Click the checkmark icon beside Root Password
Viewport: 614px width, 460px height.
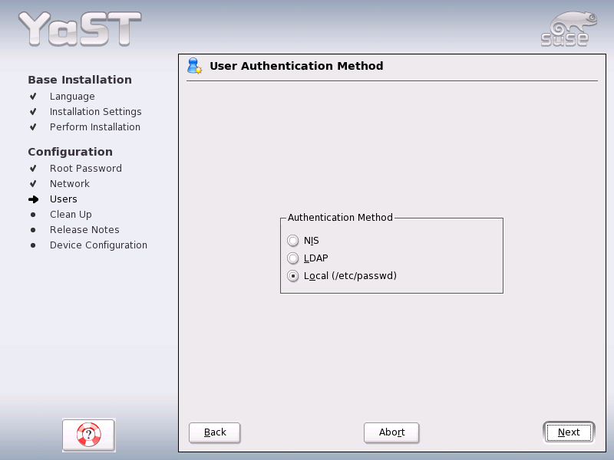[x=34, y=168]
